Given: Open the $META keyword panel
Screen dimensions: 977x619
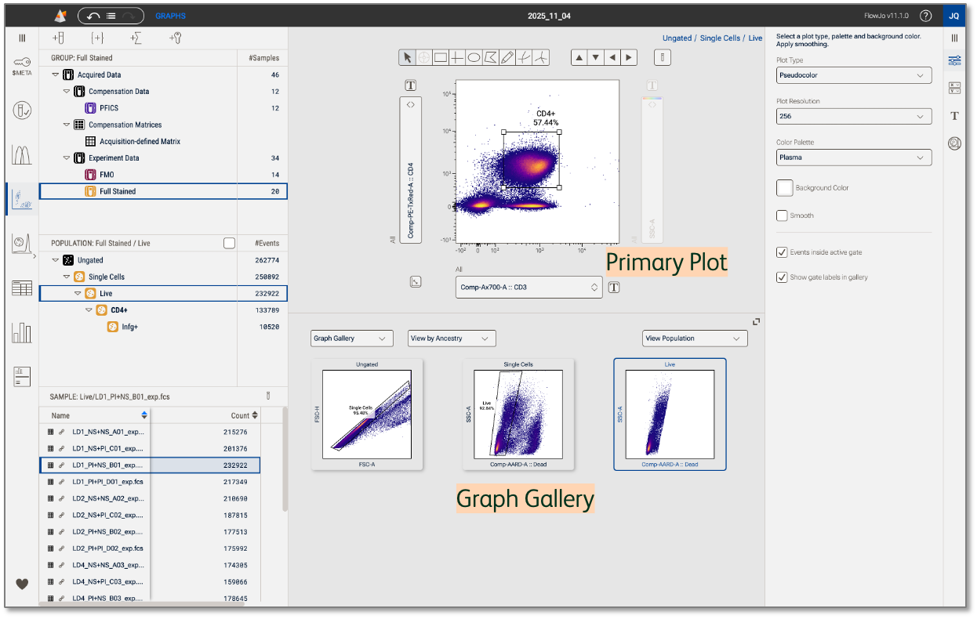Looking at the screenshot, I should [x=22, y=67].
